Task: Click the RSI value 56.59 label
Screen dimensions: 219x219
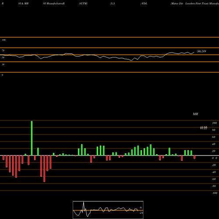Action: (201, 51)
